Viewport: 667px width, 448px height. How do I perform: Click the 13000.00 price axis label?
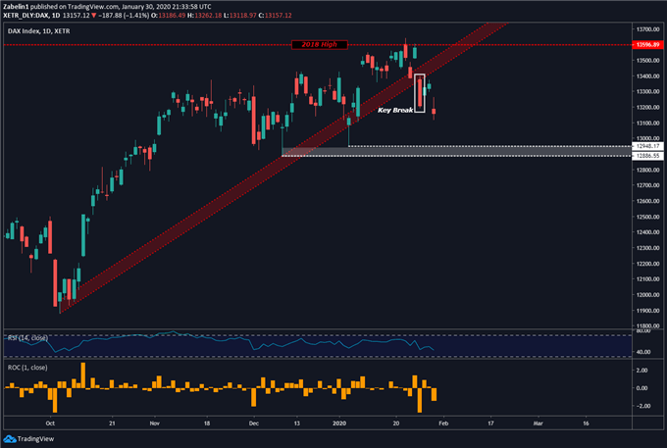coord(647,138)
